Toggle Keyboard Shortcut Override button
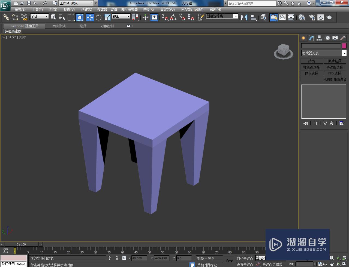Screen dimensions: 349x267 pyautogui.click(x=154, y=17)
